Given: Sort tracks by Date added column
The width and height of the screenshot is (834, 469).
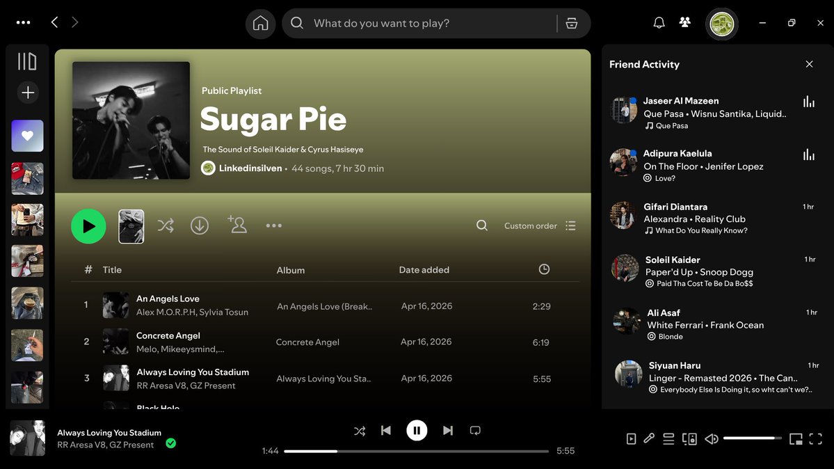Looking at the screenshot, I should tap(424, 270).
